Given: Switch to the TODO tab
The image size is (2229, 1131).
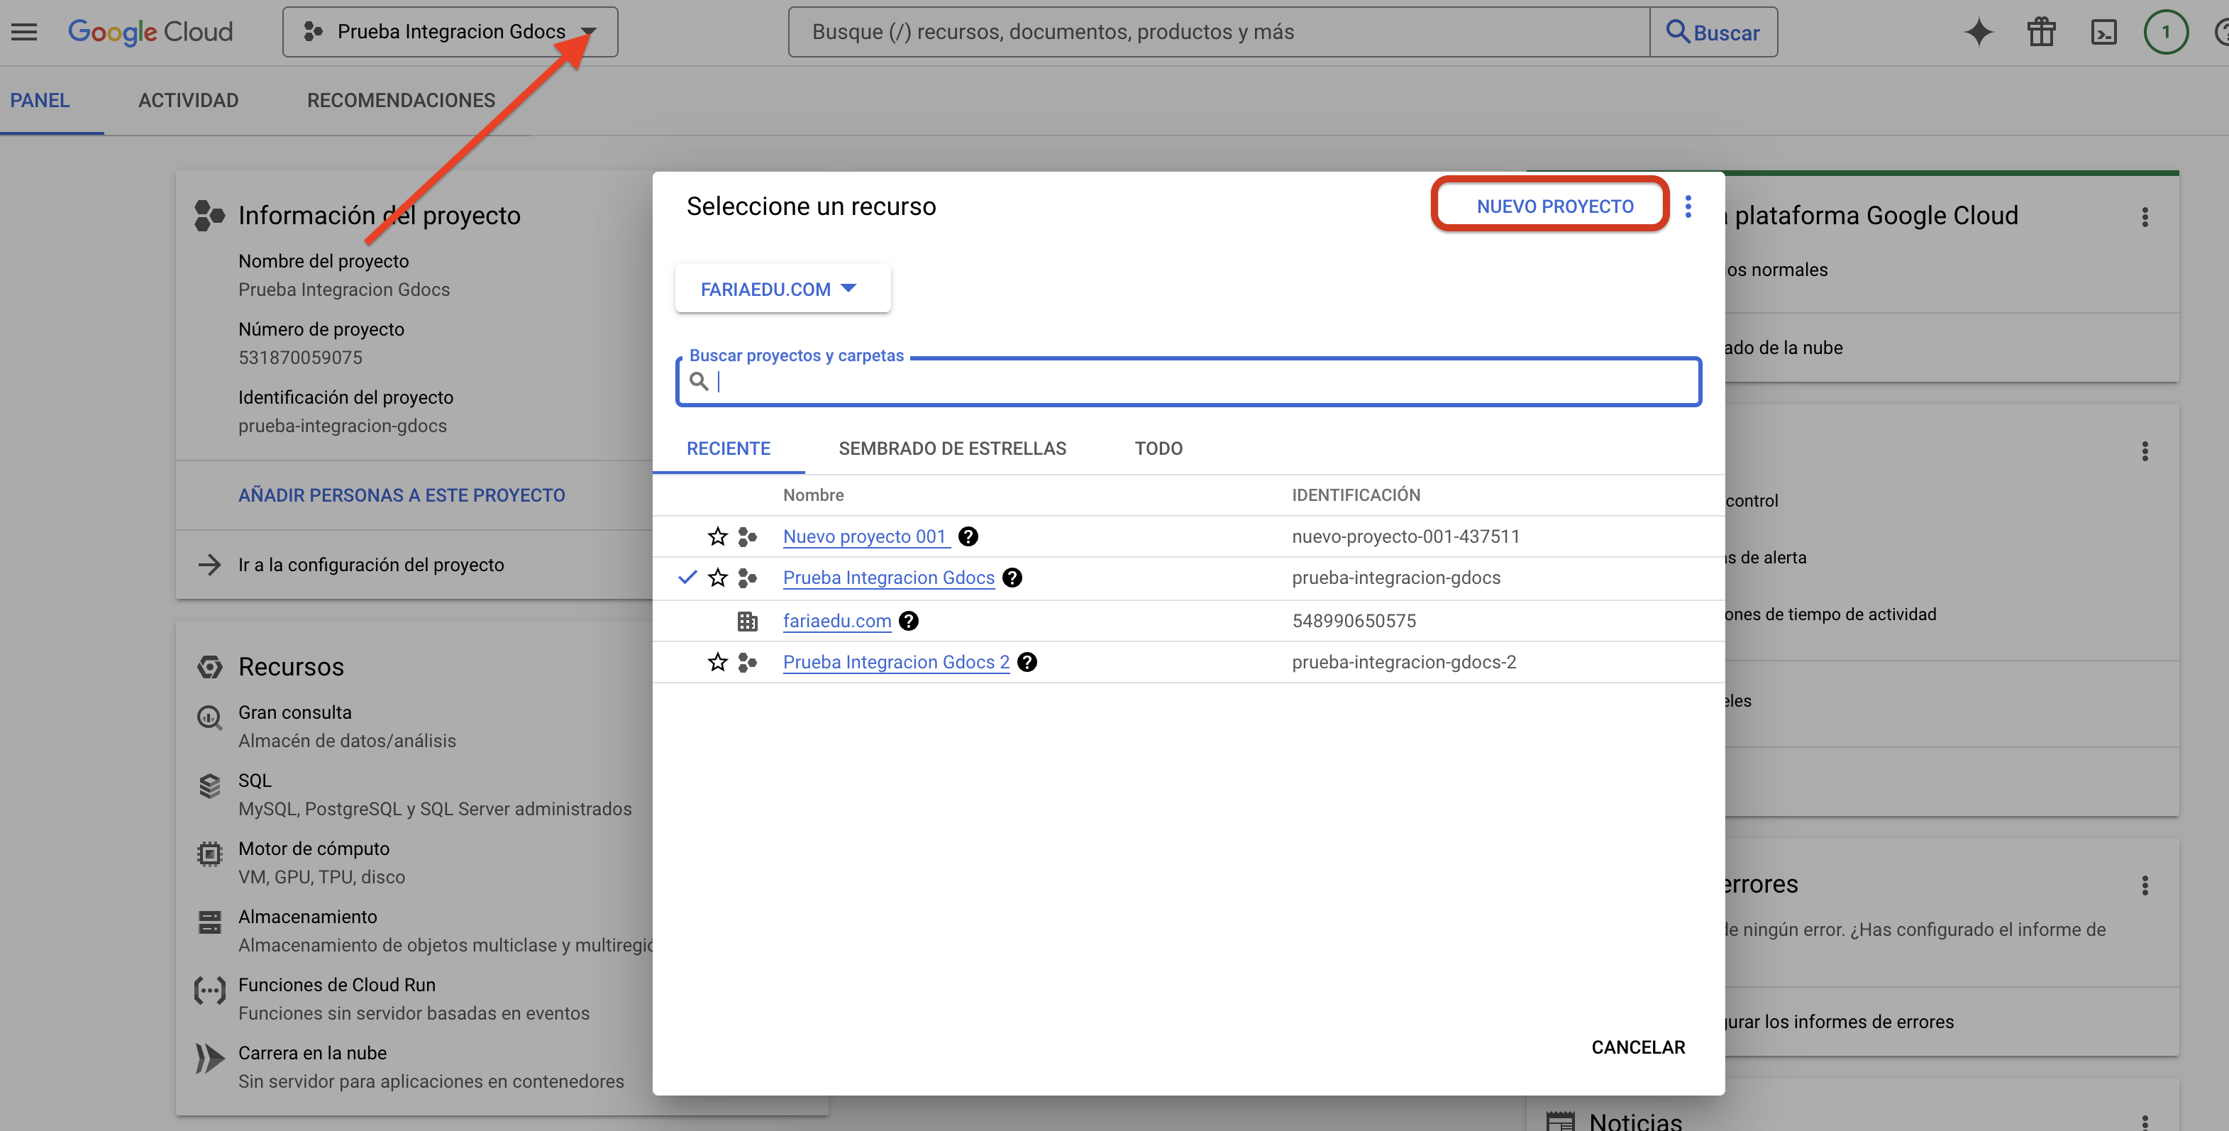Looking at the screenshot, I should (1158, 448).
